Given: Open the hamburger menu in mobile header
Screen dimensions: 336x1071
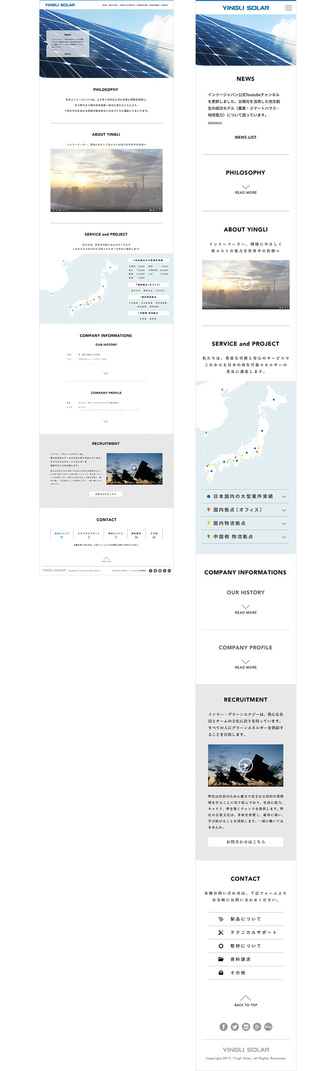Looking at the screenshot, I should [x=288, y=8].
